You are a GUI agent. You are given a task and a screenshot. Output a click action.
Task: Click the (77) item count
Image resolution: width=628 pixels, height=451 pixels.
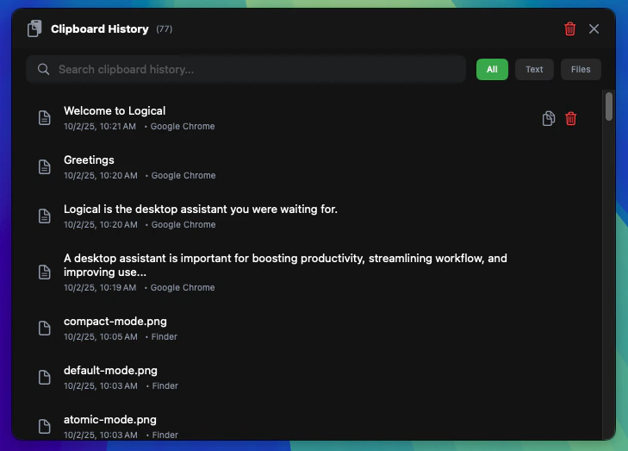165,28
